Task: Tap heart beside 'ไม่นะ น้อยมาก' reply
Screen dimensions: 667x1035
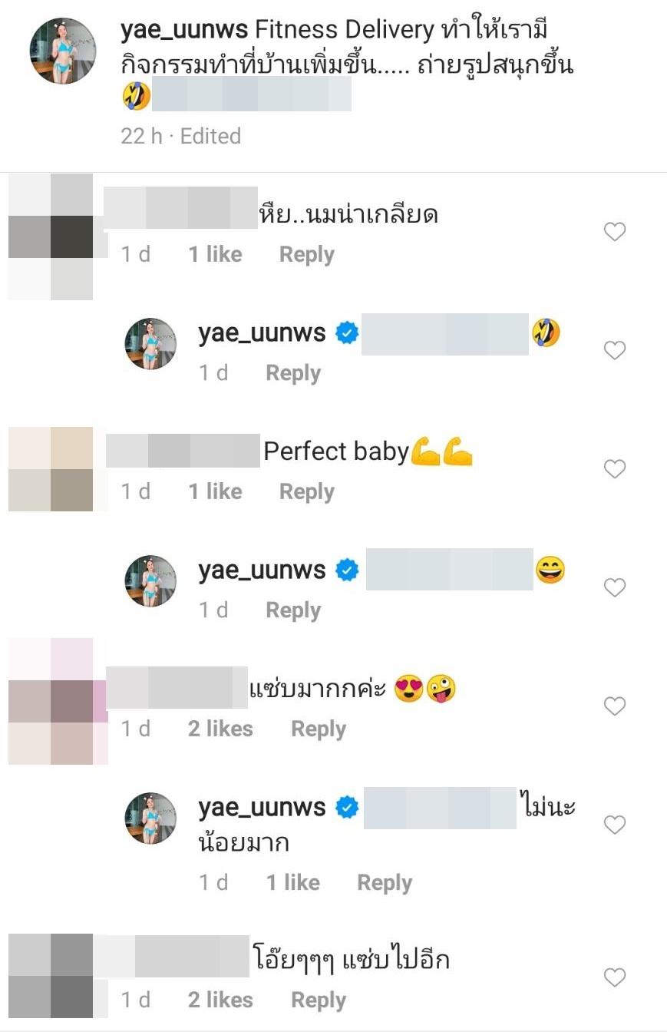Action: (x=615, y=825)
